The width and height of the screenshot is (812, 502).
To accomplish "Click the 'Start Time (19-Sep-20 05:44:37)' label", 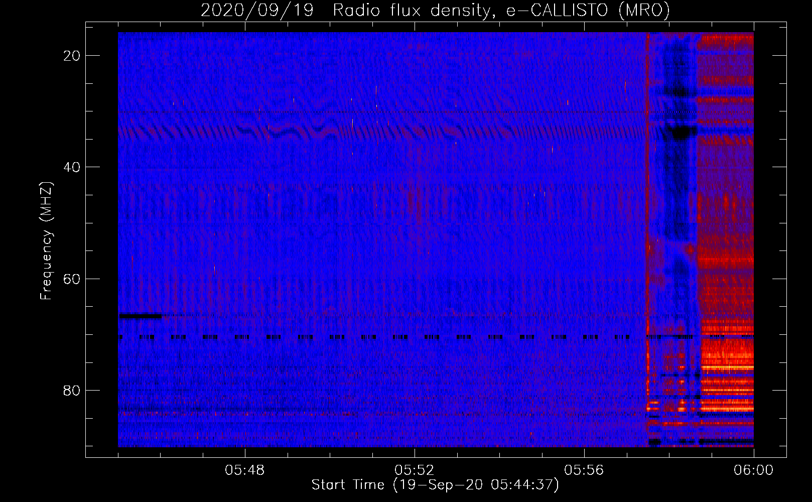I will [x=435, y=485].
